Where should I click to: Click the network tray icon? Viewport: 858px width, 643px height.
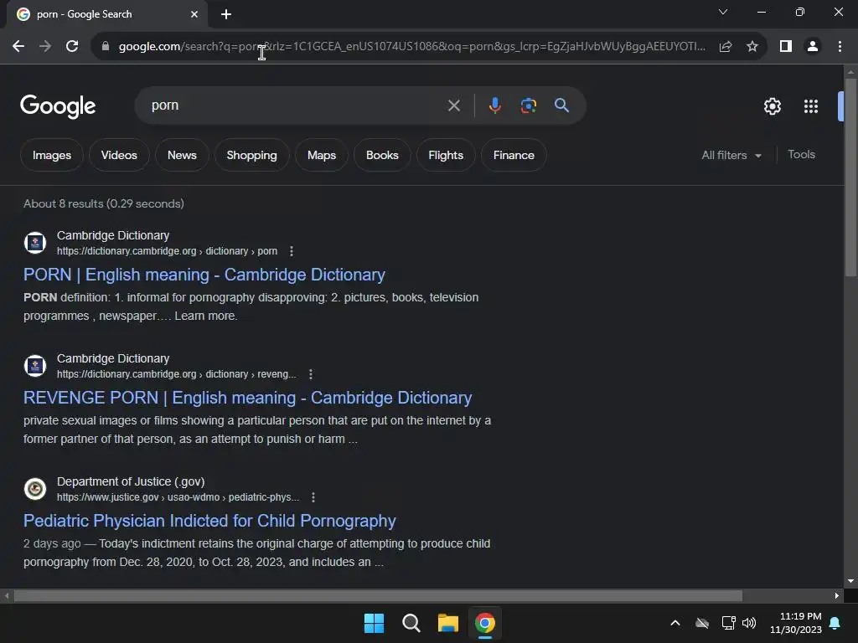[x=728, y=623]
